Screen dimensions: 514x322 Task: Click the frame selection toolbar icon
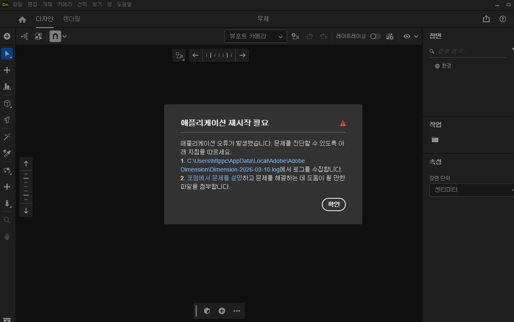[x=38, y=36]
